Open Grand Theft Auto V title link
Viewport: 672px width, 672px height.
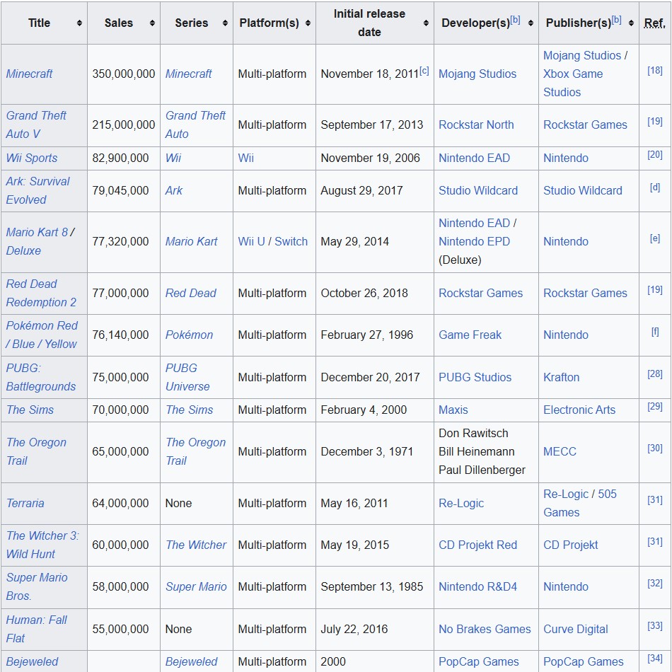[36, 124]
